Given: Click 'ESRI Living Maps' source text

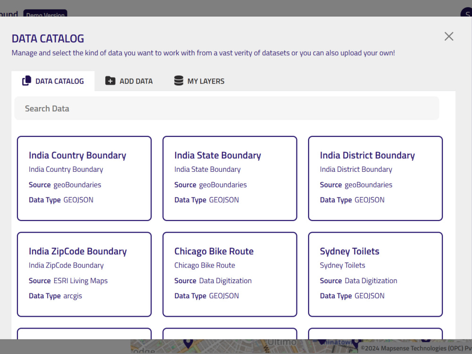Looking at the screenshot, I should 80,280.
